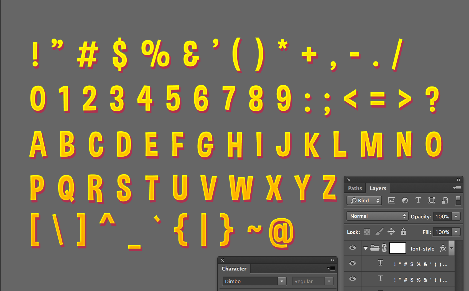Viewport: 469px width, 291px height.
Task: Open the Opacity percentage dropdown
Action: [x=456, y=216]
